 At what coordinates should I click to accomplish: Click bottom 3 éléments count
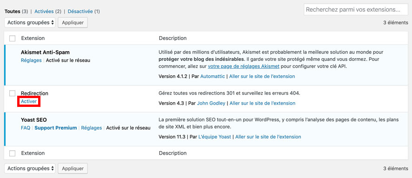click(395, 168)
